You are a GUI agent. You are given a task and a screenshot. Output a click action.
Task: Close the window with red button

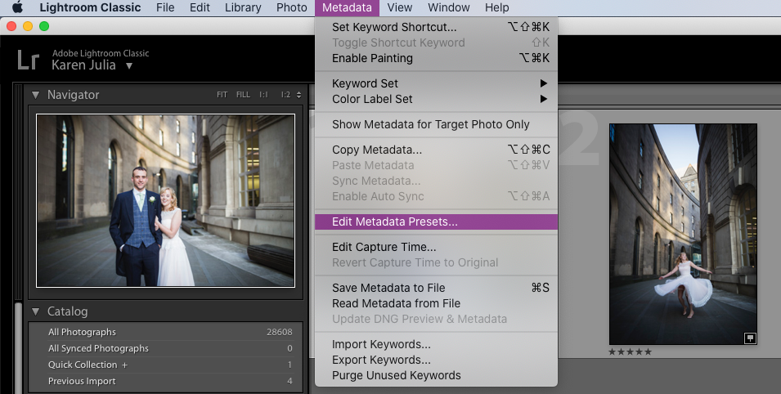[x=11, y=26]
